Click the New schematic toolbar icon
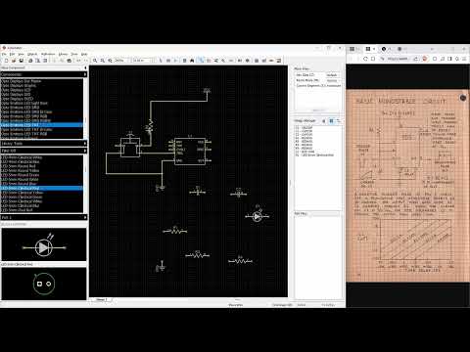The image size is (470, 352). click(6, 61)
